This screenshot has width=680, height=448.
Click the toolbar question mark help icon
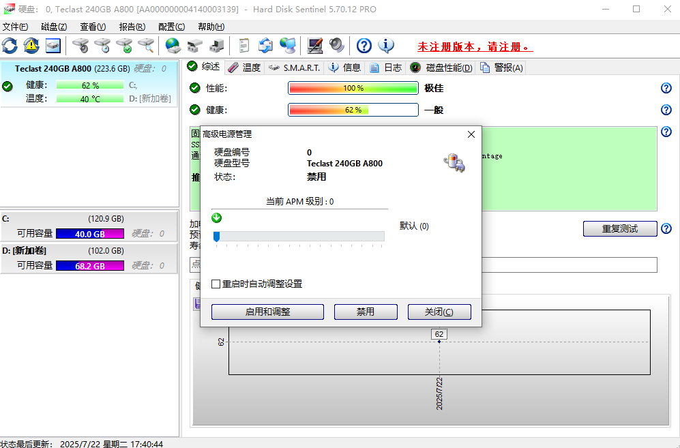pyautogui.click(x=364, y=46)
